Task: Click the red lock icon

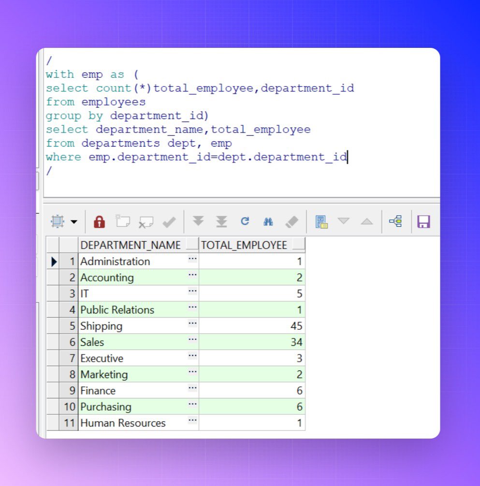Action: [99, 221]
